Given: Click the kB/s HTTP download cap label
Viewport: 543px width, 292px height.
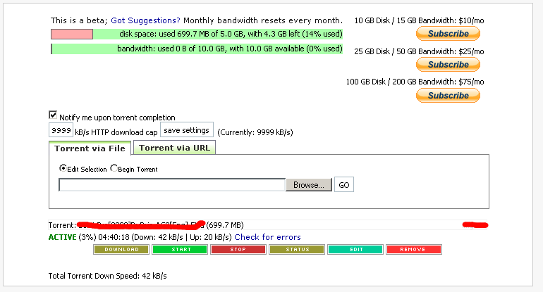Looking at the screenshot, I should pyautogui.click(x=116, y=132).
